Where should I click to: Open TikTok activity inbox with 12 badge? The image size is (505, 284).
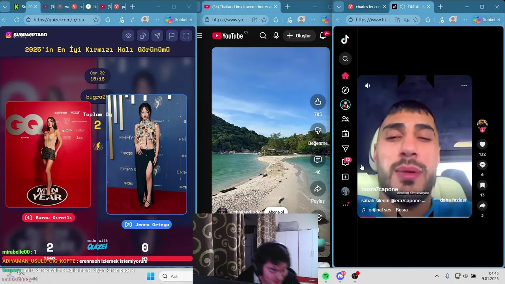pyautogui.click(x=346, y=162)
